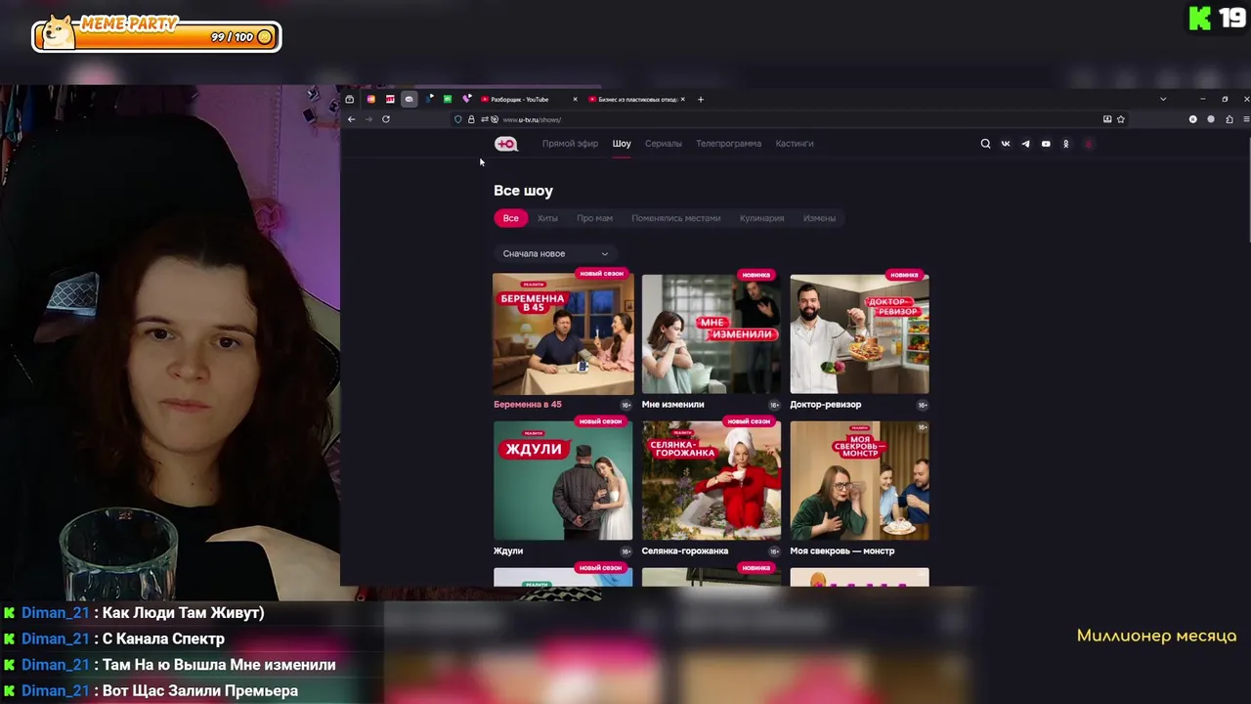The width and height of the screenshot is (1251, 704).
Task: Open Кастинги in site navigation
Action: click(x=795, y=144)
